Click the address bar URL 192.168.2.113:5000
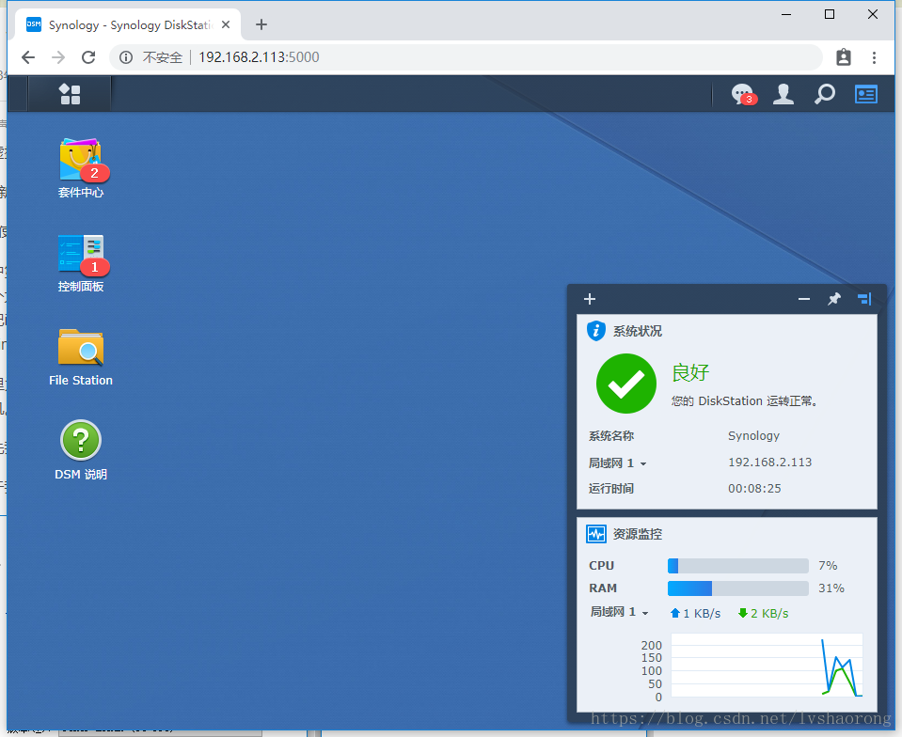This screenshot has height=737, width=902. [x=259, y=57]
